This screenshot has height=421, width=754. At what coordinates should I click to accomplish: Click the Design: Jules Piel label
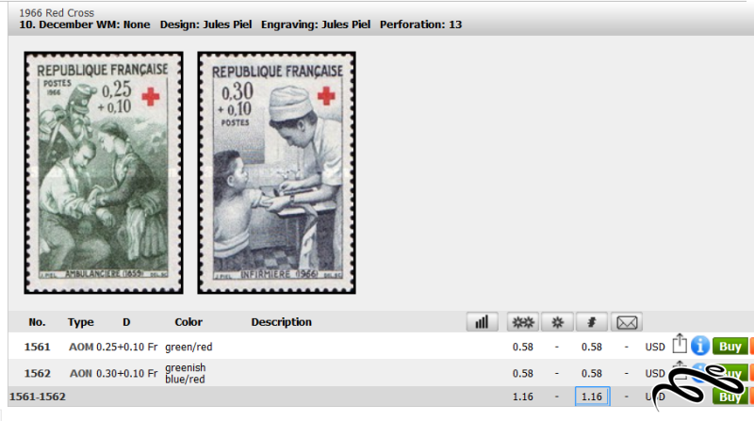coord(205,24)
